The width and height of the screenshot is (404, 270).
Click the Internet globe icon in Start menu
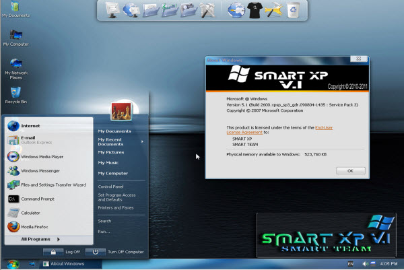pos(13,126)
